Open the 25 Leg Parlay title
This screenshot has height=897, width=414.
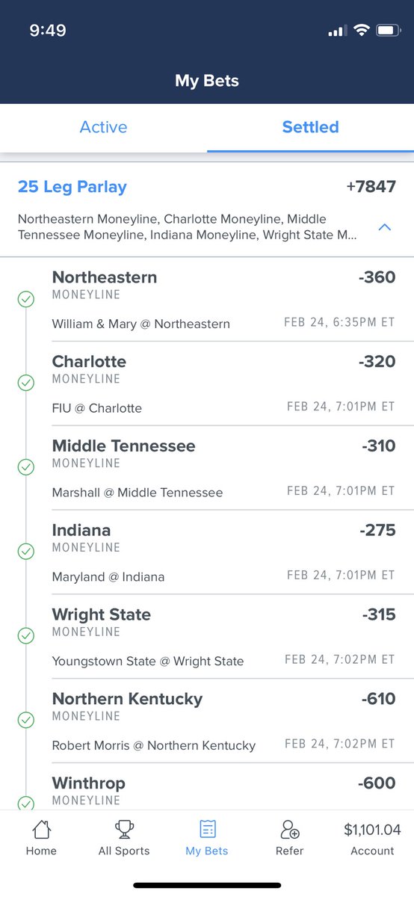click(72, 187)
